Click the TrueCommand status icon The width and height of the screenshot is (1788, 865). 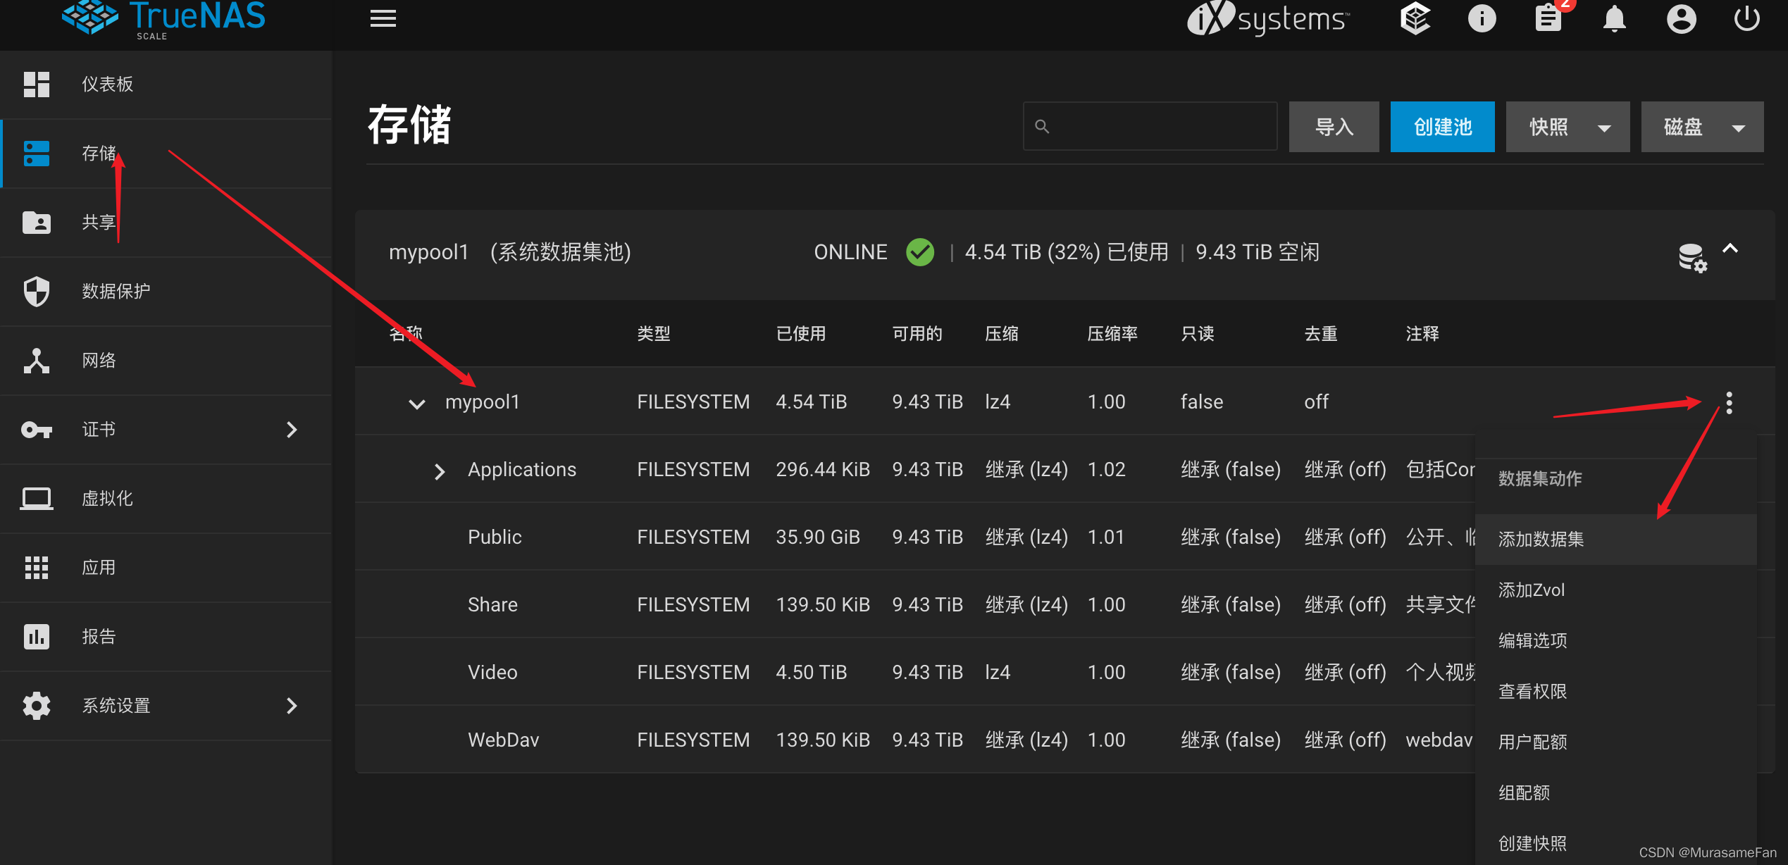tap(1415, 18)
